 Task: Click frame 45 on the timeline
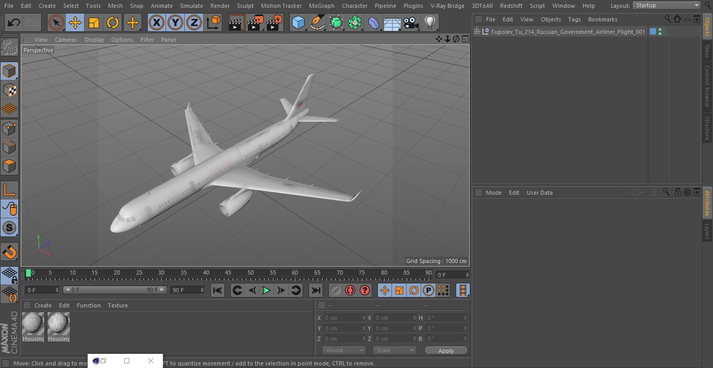pos(228,273)
